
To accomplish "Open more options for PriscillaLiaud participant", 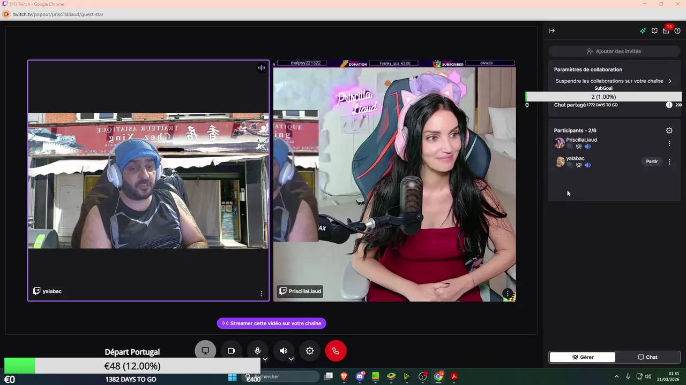I will (x=669, y=143).
